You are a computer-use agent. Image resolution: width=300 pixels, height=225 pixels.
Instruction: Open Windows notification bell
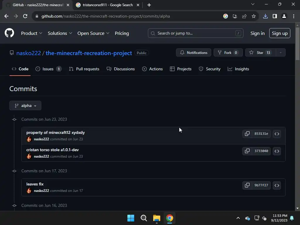point(292,218)
